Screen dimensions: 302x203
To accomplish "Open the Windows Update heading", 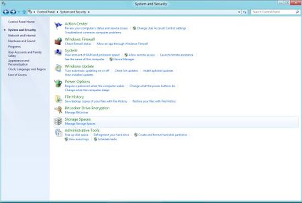I will click(x=79, y=66).
